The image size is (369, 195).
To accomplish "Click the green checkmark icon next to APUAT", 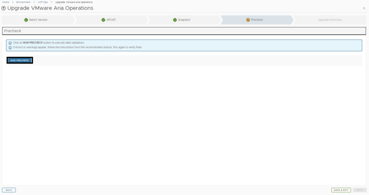I will (103, 20).
